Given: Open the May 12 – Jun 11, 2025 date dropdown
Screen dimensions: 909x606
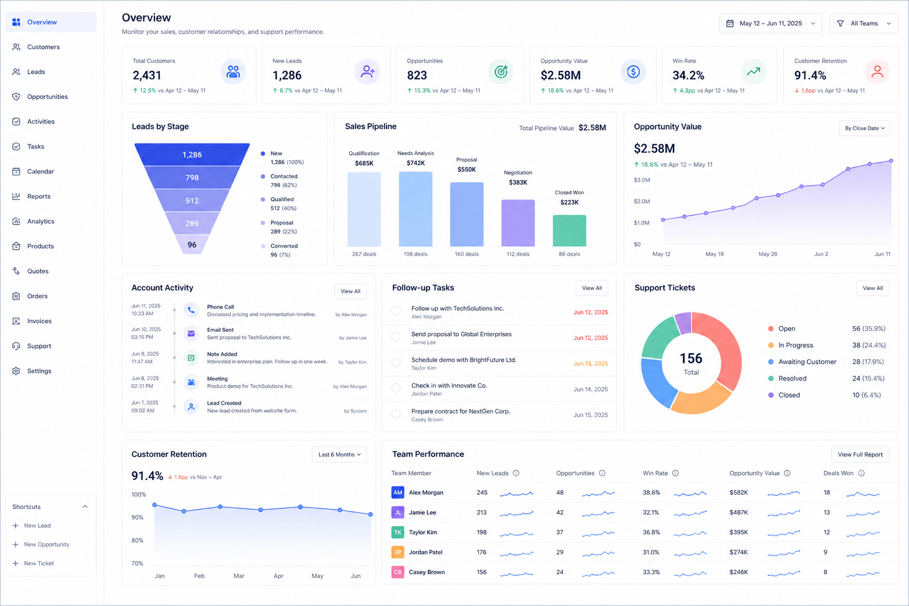Looking at the screenshot, I should 770,24.
